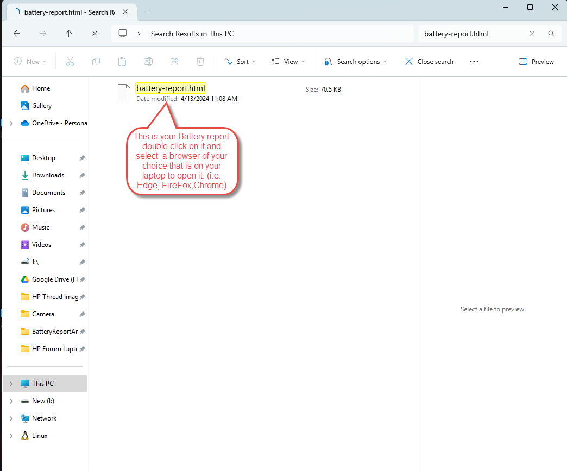Toggle the Preview pane button
Viewport: 567px width, 471px height.
pyautogui.click(x=536, y=61)
